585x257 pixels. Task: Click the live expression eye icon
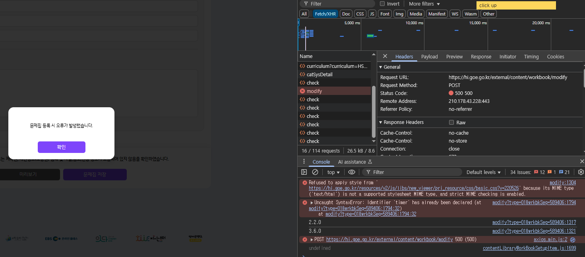352,172
